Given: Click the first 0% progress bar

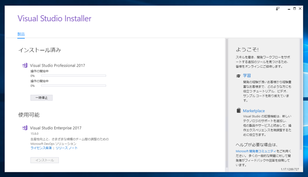Looking at the screenshot, I should click(x=73, y=76).
